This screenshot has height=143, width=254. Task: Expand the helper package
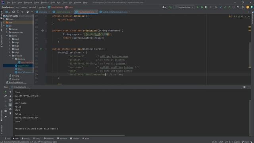[x=7, y=29]
